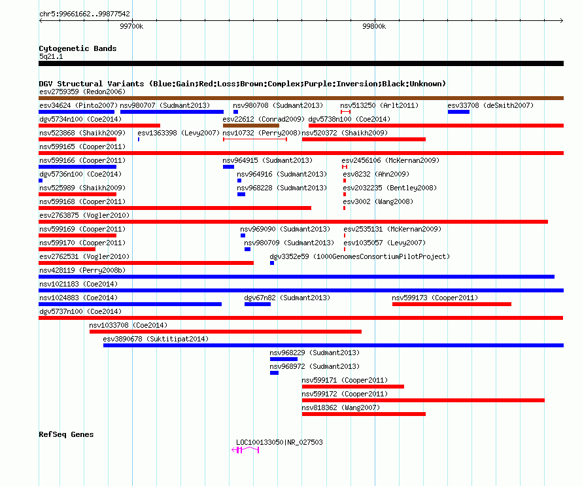The image size is (582, 486).
Task: Select nsv428119 (Perry2008b) label
Action: (x=82, y=270)
